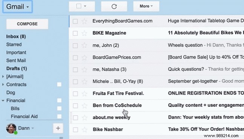Image resolution: width=244 pixels, height=139 pixels.
Task: Collapse the Financial label
Action: [x=3, y=101]
